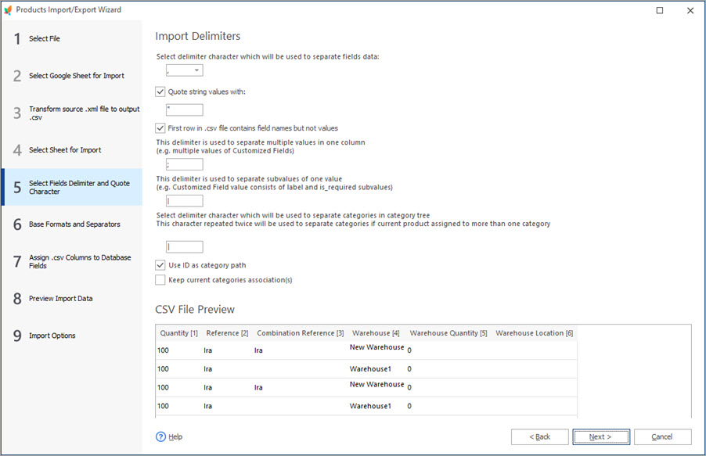Go to step 2 Select Google Sheet for Import
This screenshot has height=456, width=706.
[x=72, y=76]
